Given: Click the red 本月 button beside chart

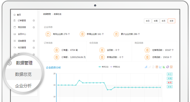Looking at the screenshot, I should click(170, 83).
